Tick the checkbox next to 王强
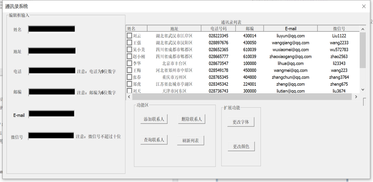Image resolution: width=373 pixels, height=182 pixels. 129,43
